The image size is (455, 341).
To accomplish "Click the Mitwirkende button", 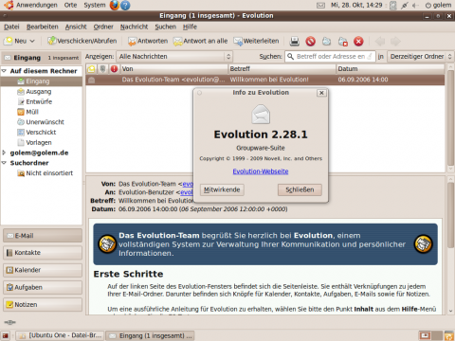I will pyautogui.click(x=222, y=189).
